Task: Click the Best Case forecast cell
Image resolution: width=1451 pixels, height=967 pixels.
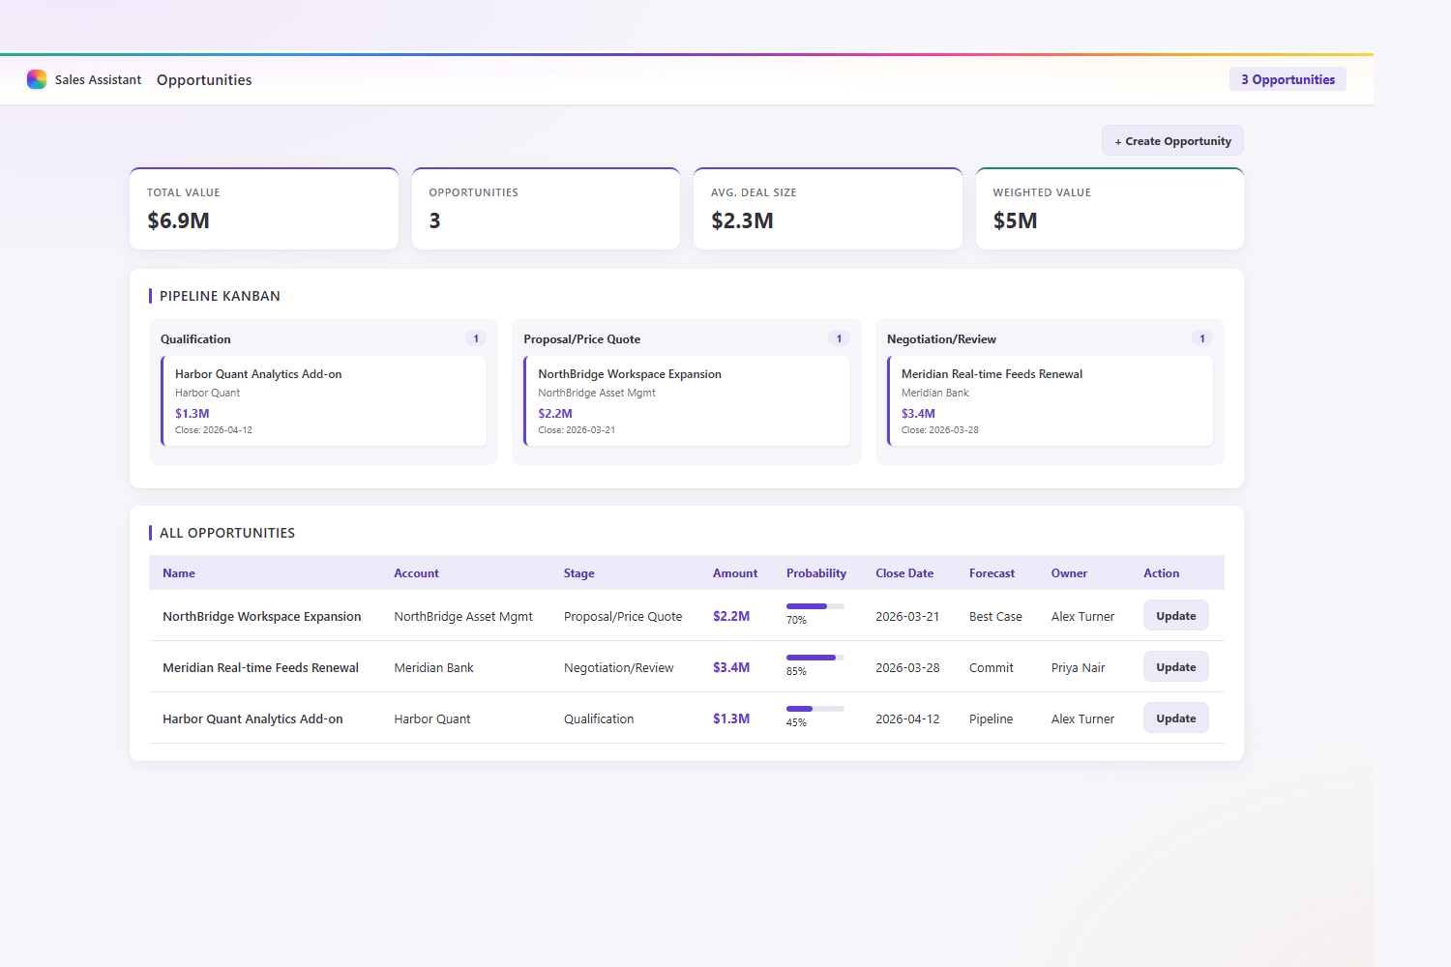Action: pyautogui.click(x=995, y=616)
